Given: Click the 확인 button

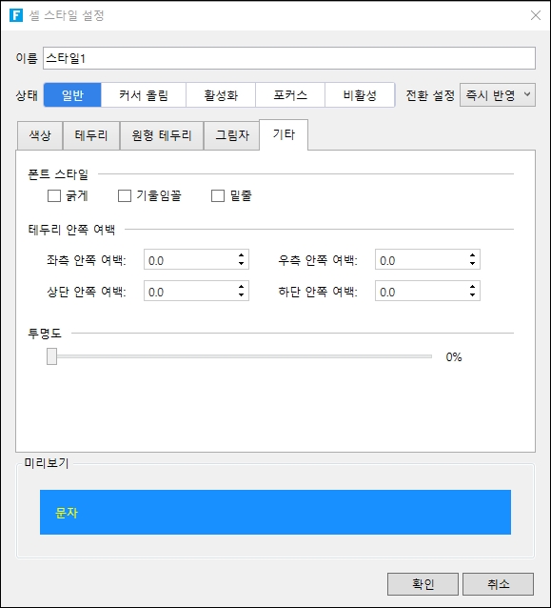Looking at the screenshot, I should pos(423,584).
